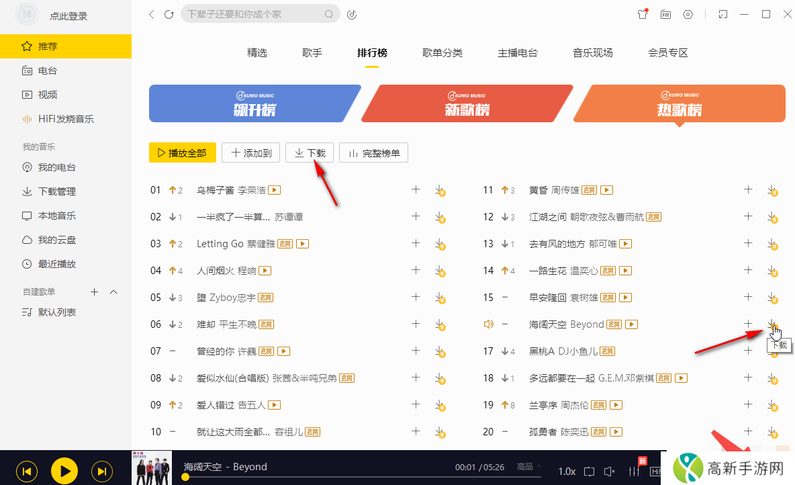Click the FM radio icon in the title bar
The image size is (795, 485).
point(665,14)
